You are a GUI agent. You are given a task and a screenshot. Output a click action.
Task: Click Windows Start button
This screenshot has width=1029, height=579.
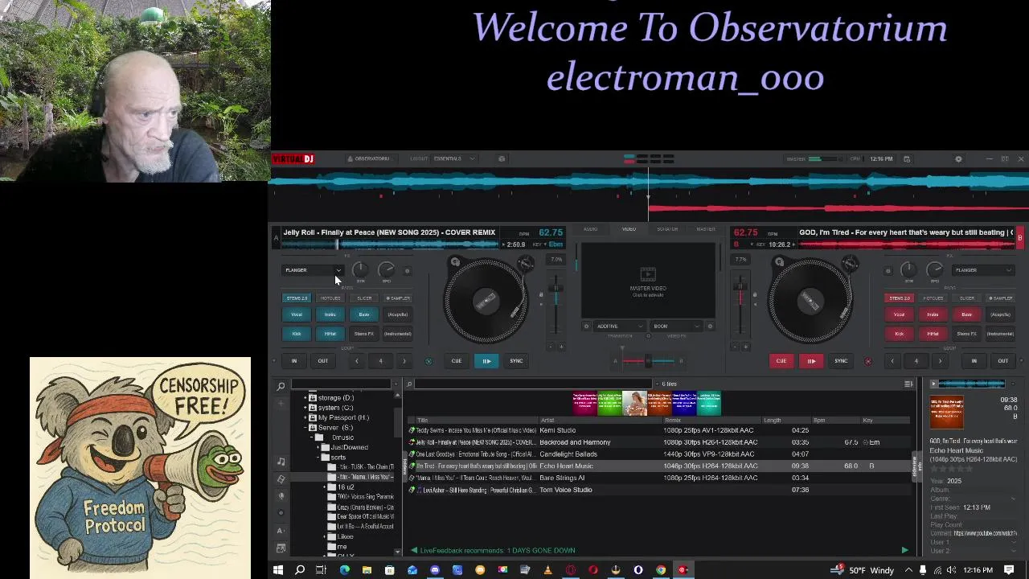277,570
